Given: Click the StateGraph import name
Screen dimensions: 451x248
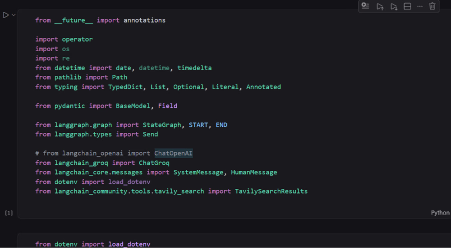Looking at the screenshot, I should tap(162, 125).
